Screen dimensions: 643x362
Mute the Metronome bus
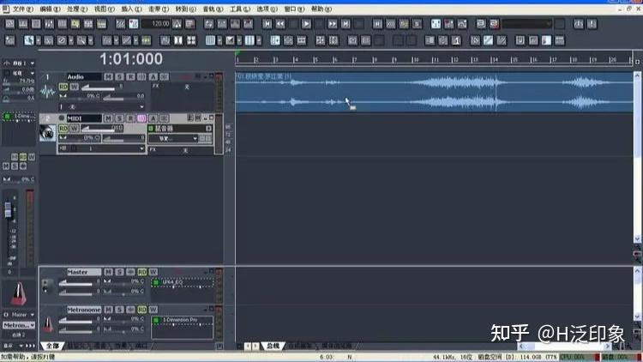[x=108, y=310]
